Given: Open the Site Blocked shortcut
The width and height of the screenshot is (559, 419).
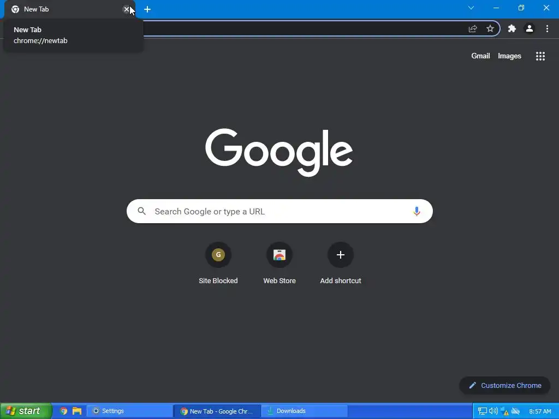Looking at the screenshot, I should [x=218, y=263].
